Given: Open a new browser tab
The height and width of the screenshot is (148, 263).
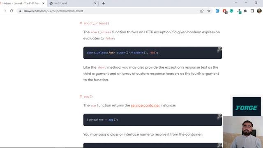Looking at the screenshot, I should coord(104,3).
